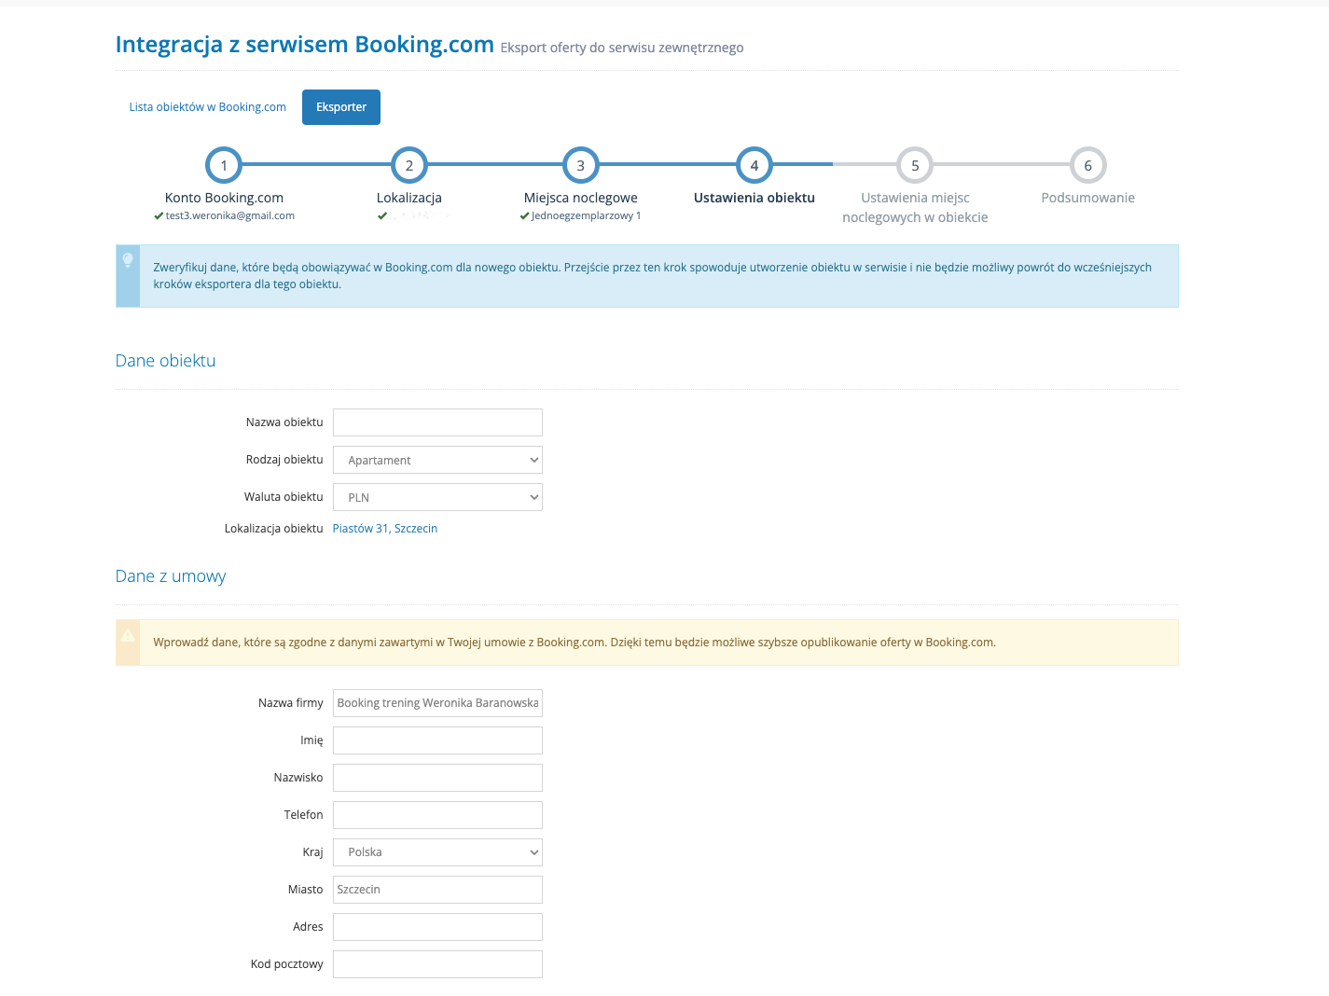This screenshot has width=1329, height=996.
Task: Click step 1 circle Konto Booking.com
Action: pos(224,165)
